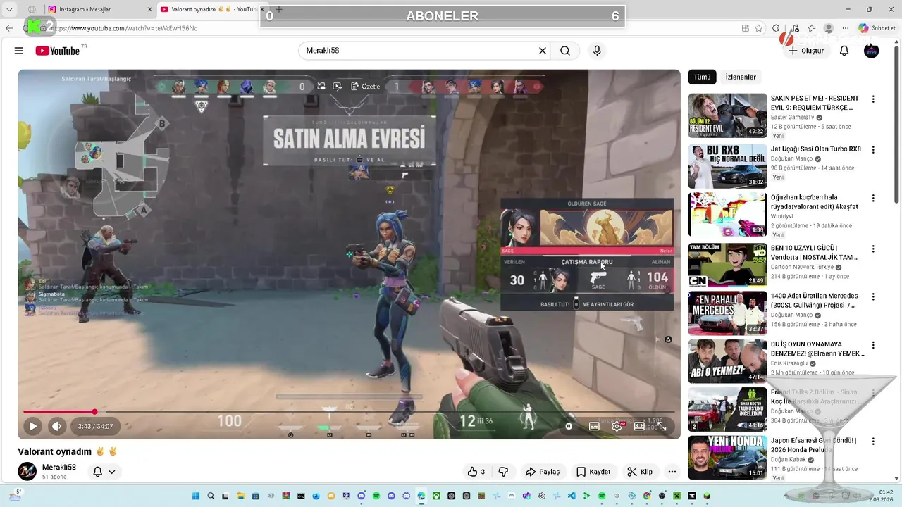Select the İzlenenler filter chip
The width and height of the screenshot is (902, 507).
pyautogui.click(x=741, y=77)
